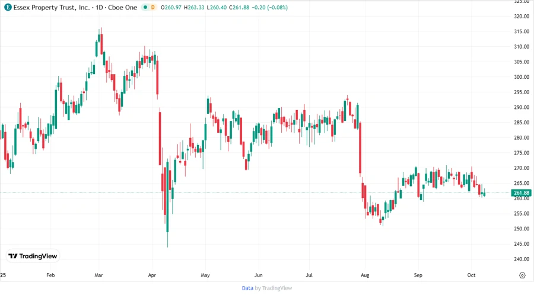Screen dimensions: 534x295
Task: Click the Essex Property Trust logo icon
Action: [8, 8]
